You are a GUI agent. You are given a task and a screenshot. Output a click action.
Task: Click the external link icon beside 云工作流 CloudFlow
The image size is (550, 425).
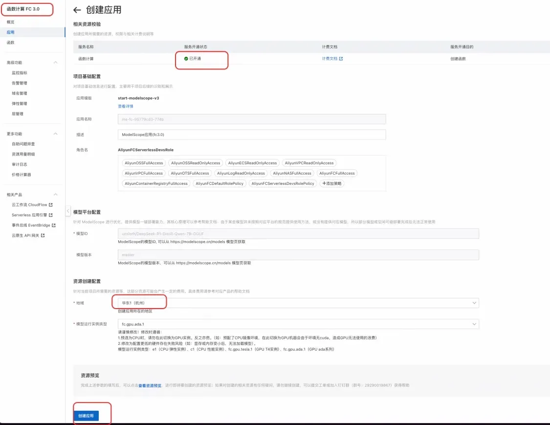[50, 204]
